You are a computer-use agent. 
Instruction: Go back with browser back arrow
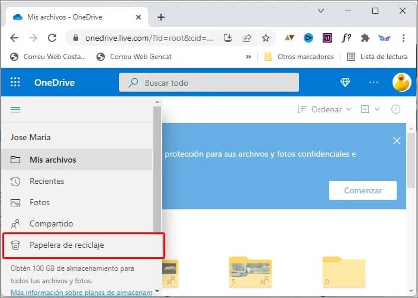tap(14, 38)
